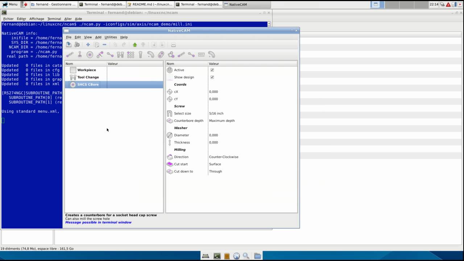The image size is (464, 261).
Task: Open the Cut down to Through dropdown
Action: point(253,171)
